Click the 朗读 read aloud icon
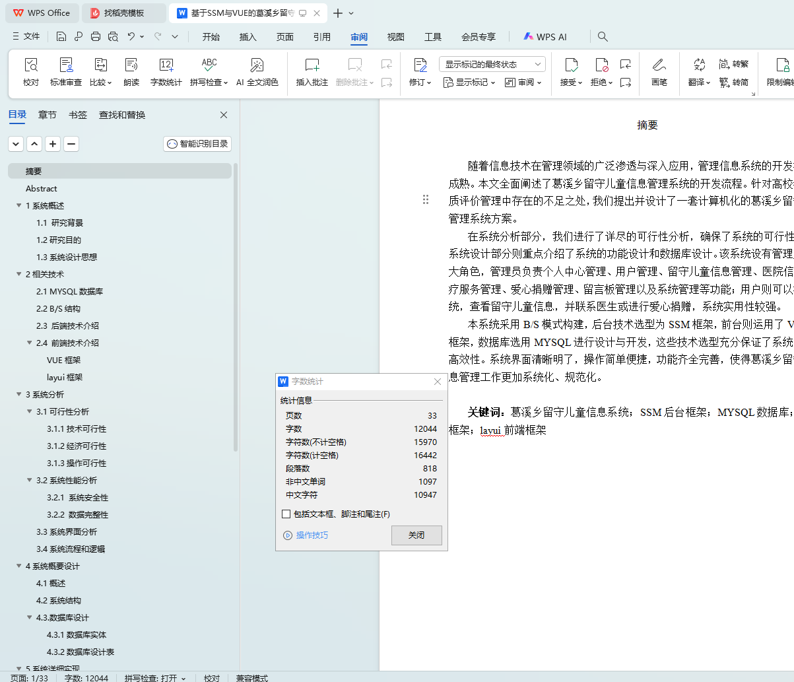Screen dimensions: 794x682 pos(131,65)
